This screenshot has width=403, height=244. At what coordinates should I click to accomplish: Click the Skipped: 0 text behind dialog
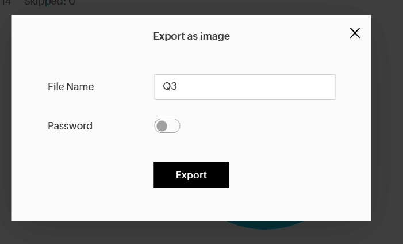[x=49, y=3]
